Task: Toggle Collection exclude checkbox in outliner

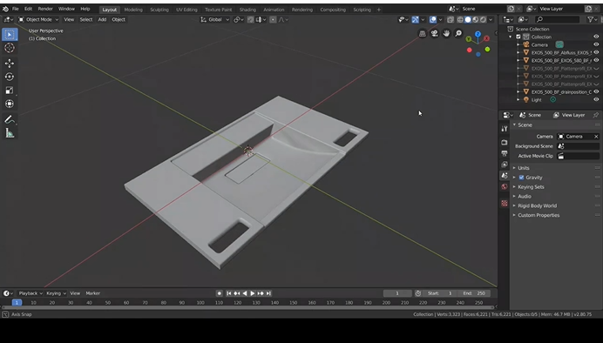Action: (518, 37)
